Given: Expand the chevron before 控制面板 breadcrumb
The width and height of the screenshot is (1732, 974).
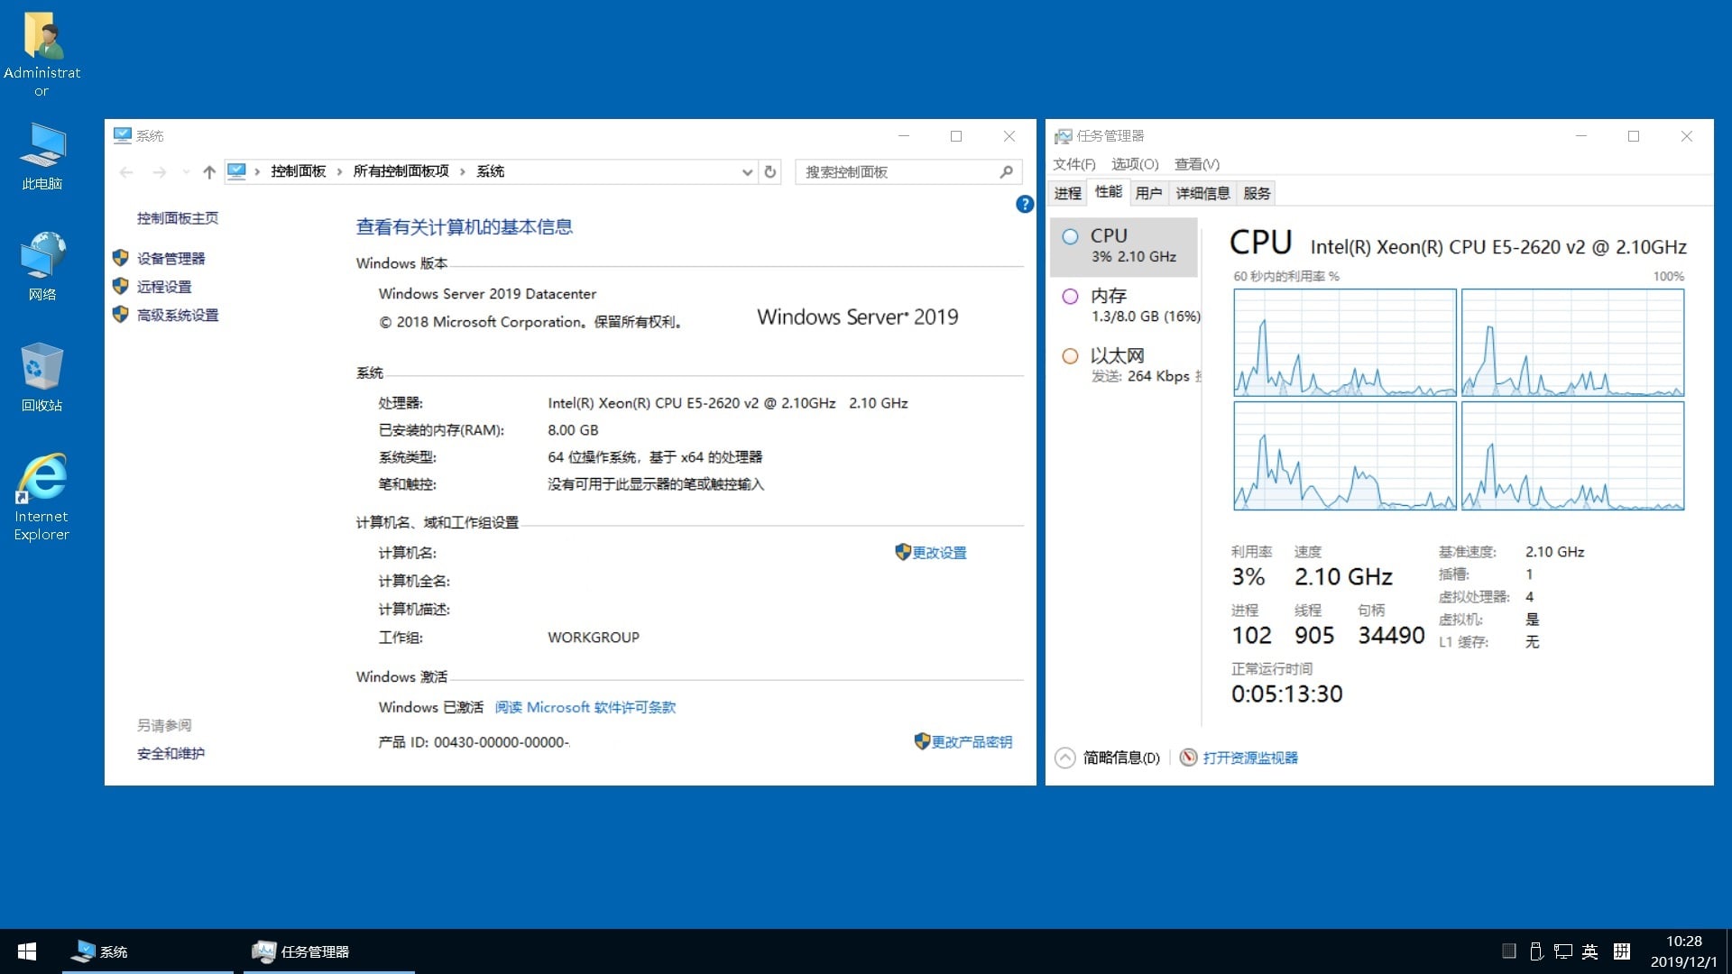Looking at the screenshot, I should coord(257,171).
